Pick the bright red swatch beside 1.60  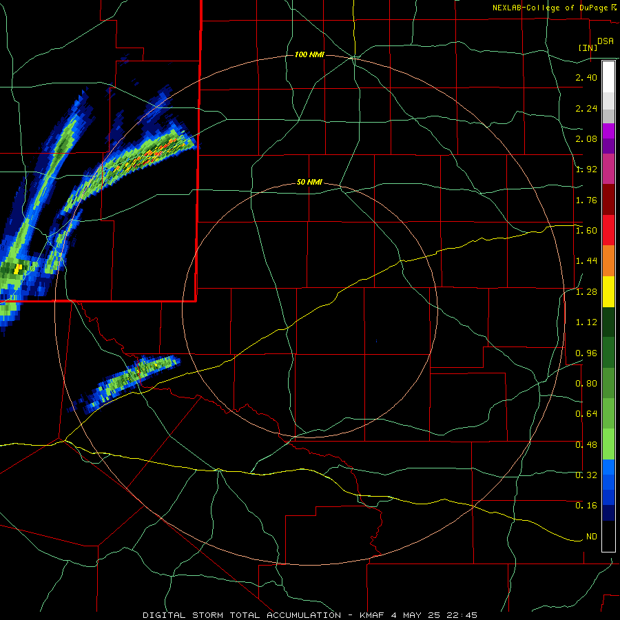click(608, 230)
